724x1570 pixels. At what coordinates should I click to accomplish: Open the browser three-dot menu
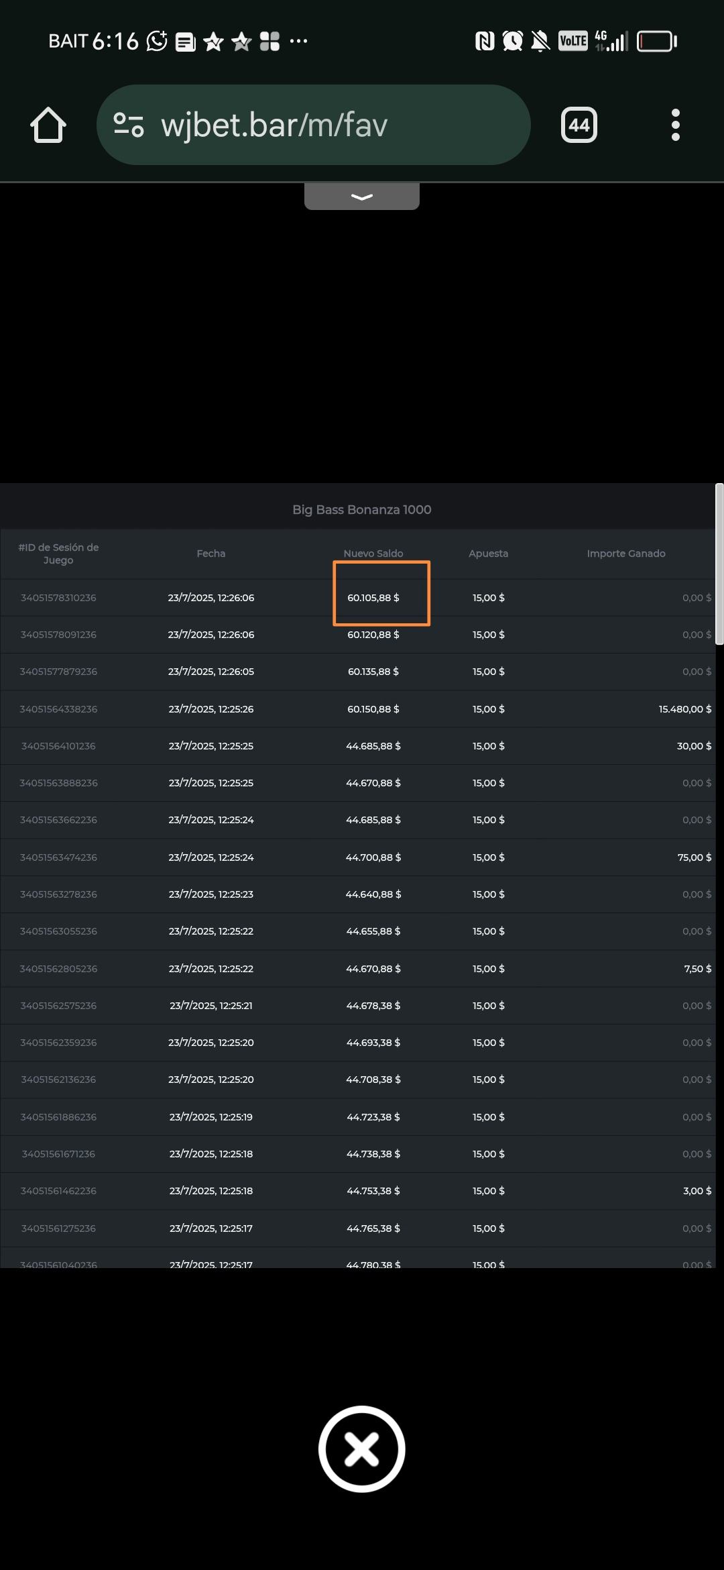pyautogui.click(x=675, y=125)
